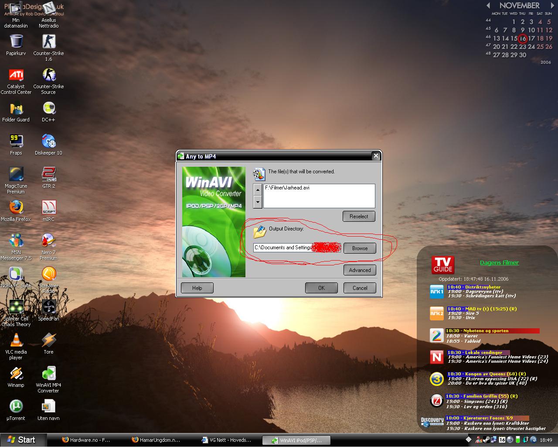Launch Asellus Nettradio shortcut
Viewport: 558px width, 447px height.
pyautogui.click(x=48, y=15)
